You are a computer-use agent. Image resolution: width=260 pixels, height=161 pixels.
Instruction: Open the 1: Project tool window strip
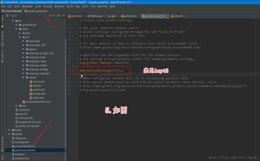pos(2,22)
